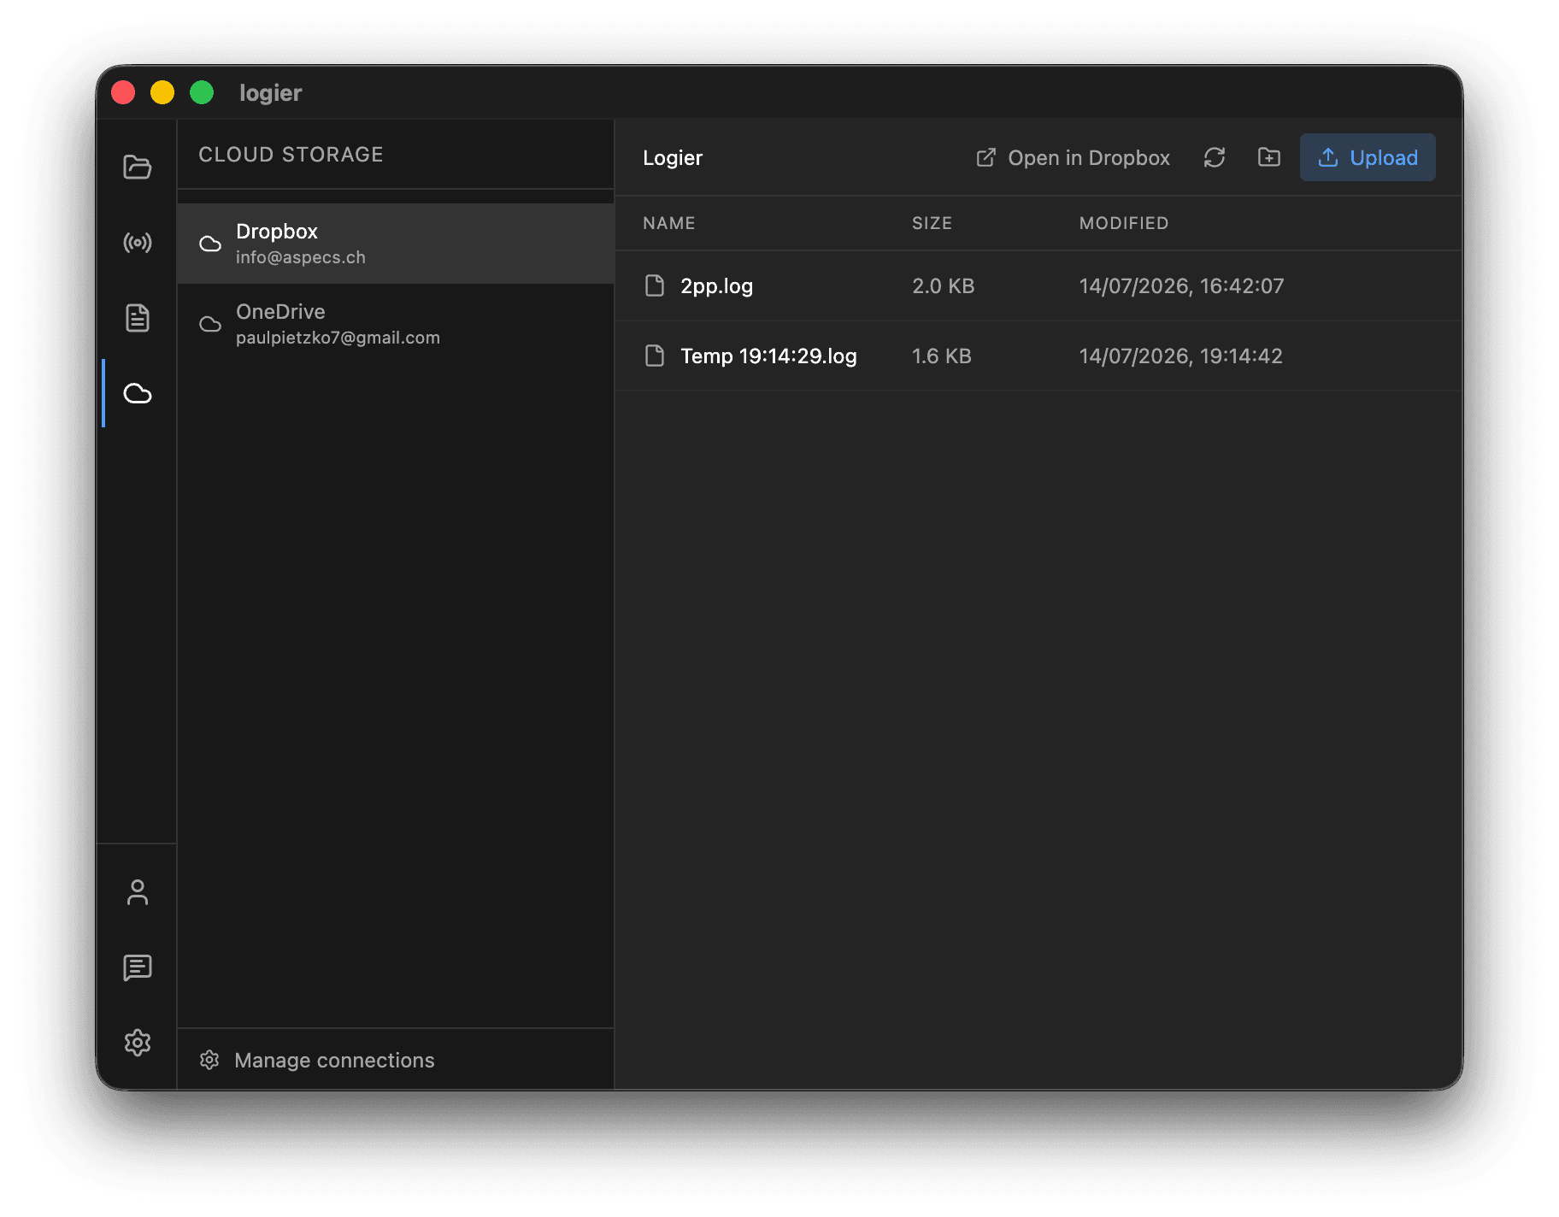Click the 2.0 KB size cell
This screenshot has height=1217, width=1559.
click(943, 285)
